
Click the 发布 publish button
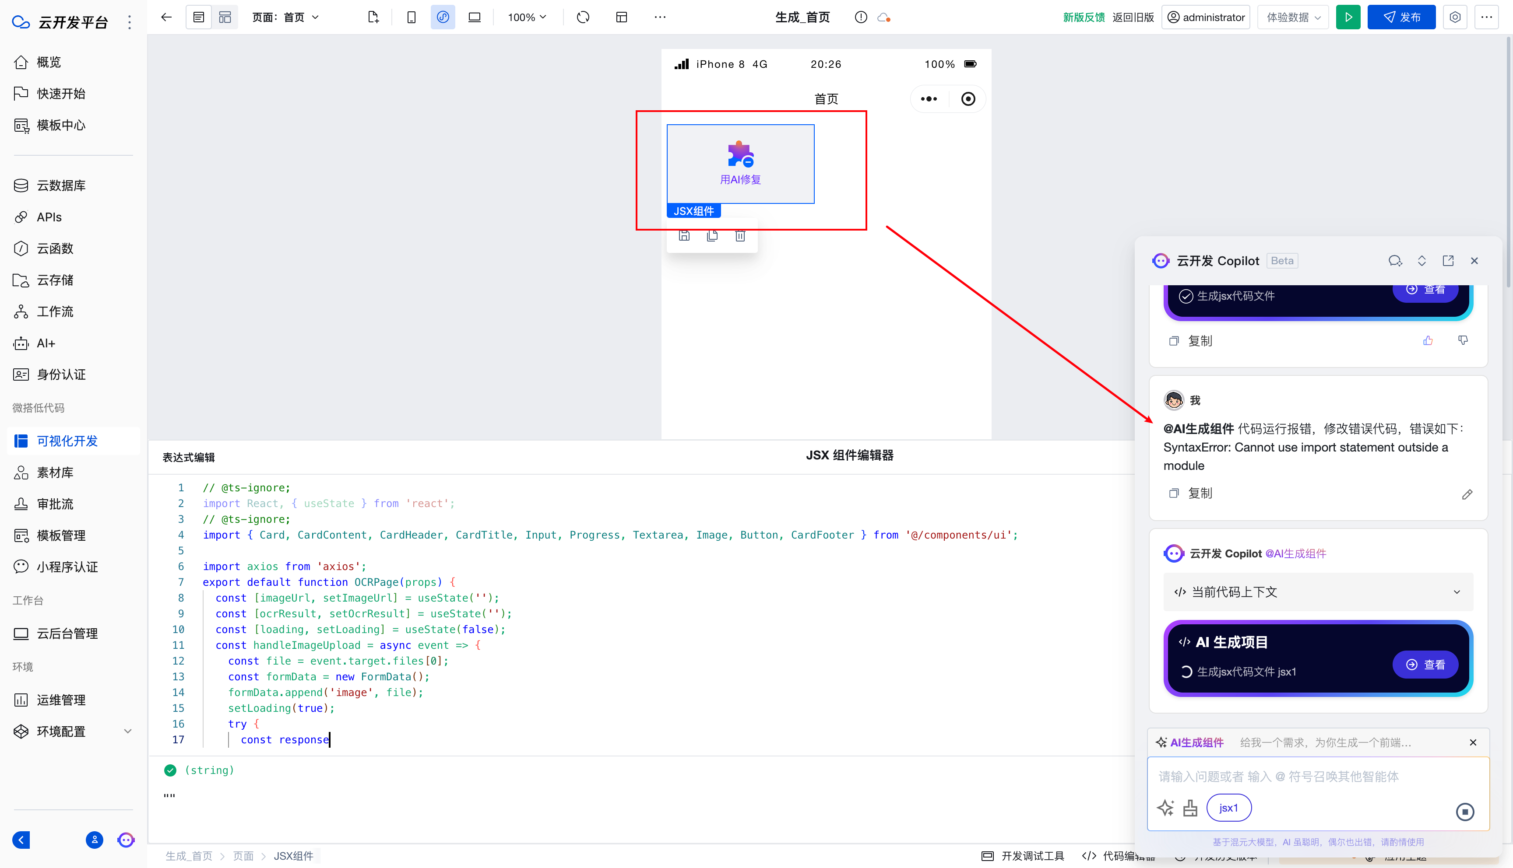(x=1401, y=17)
